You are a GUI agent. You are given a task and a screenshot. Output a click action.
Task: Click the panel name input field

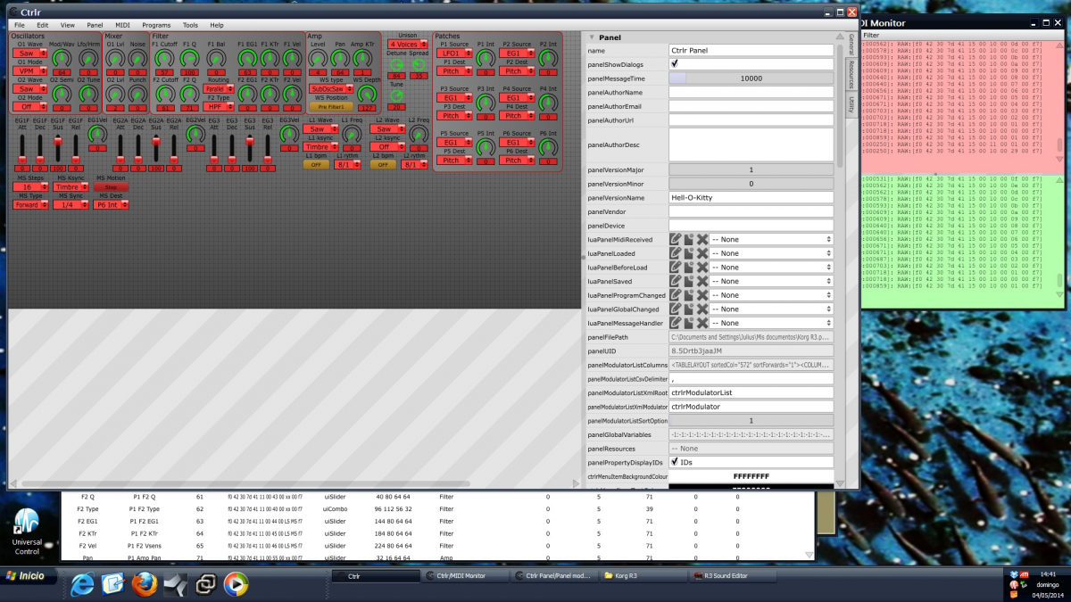[x=751, y=51]
